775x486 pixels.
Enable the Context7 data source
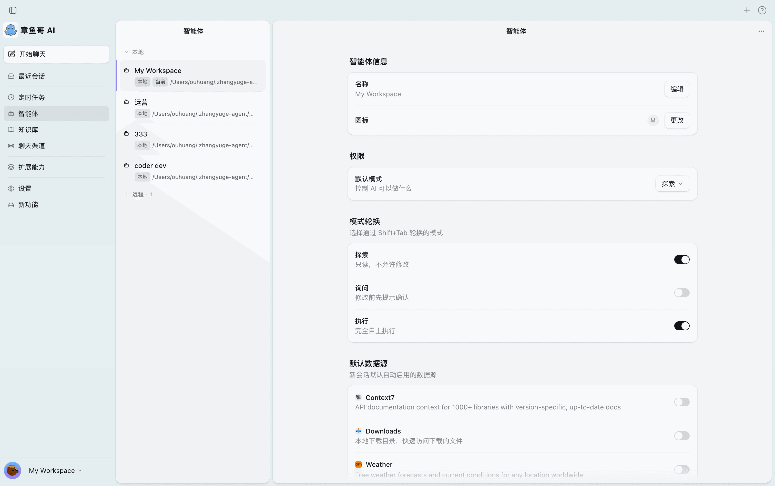click(x=682, y=402)
